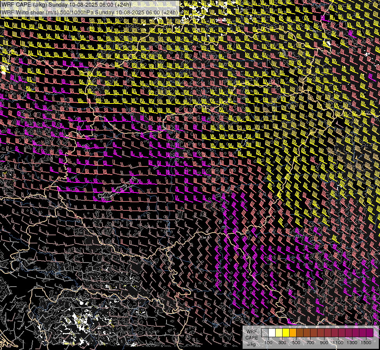Click the WRF Wind shear 500/1000hPa title line

click(x=89, y=12)
